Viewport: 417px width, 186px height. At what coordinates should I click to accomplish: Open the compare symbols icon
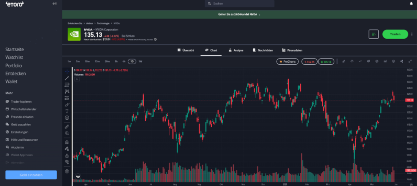(369, 61)
